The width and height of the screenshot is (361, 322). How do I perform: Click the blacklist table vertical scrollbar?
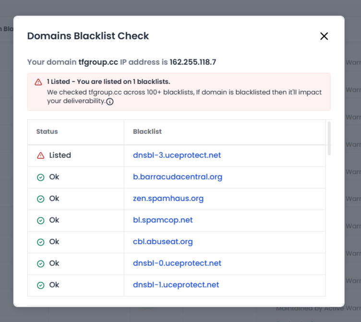[329, 138]
